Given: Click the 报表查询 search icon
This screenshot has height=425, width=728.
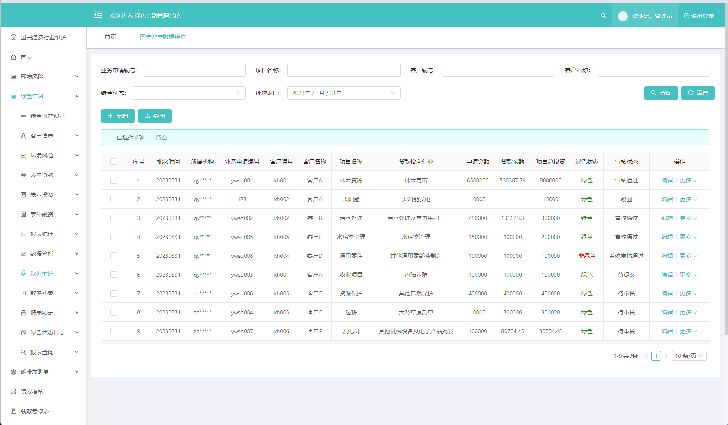Looking at the screenshot, I should (x=23, y=352).
